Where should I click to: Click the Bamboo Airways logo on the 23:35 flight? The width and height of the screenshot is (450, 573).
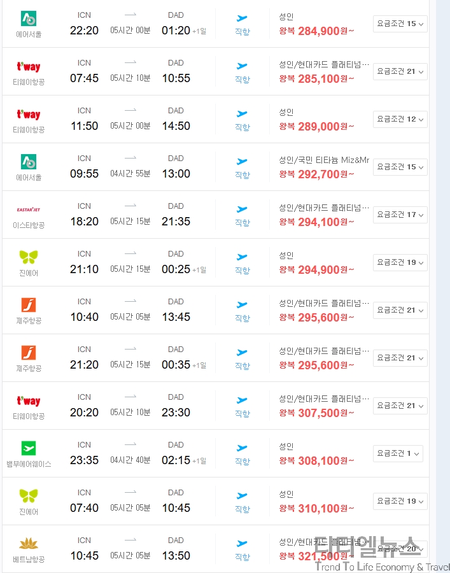(x=29, y=448)
